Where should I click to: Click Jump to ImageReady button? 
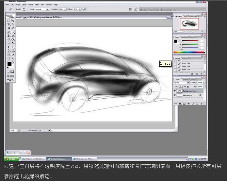[x=11, y=80]
